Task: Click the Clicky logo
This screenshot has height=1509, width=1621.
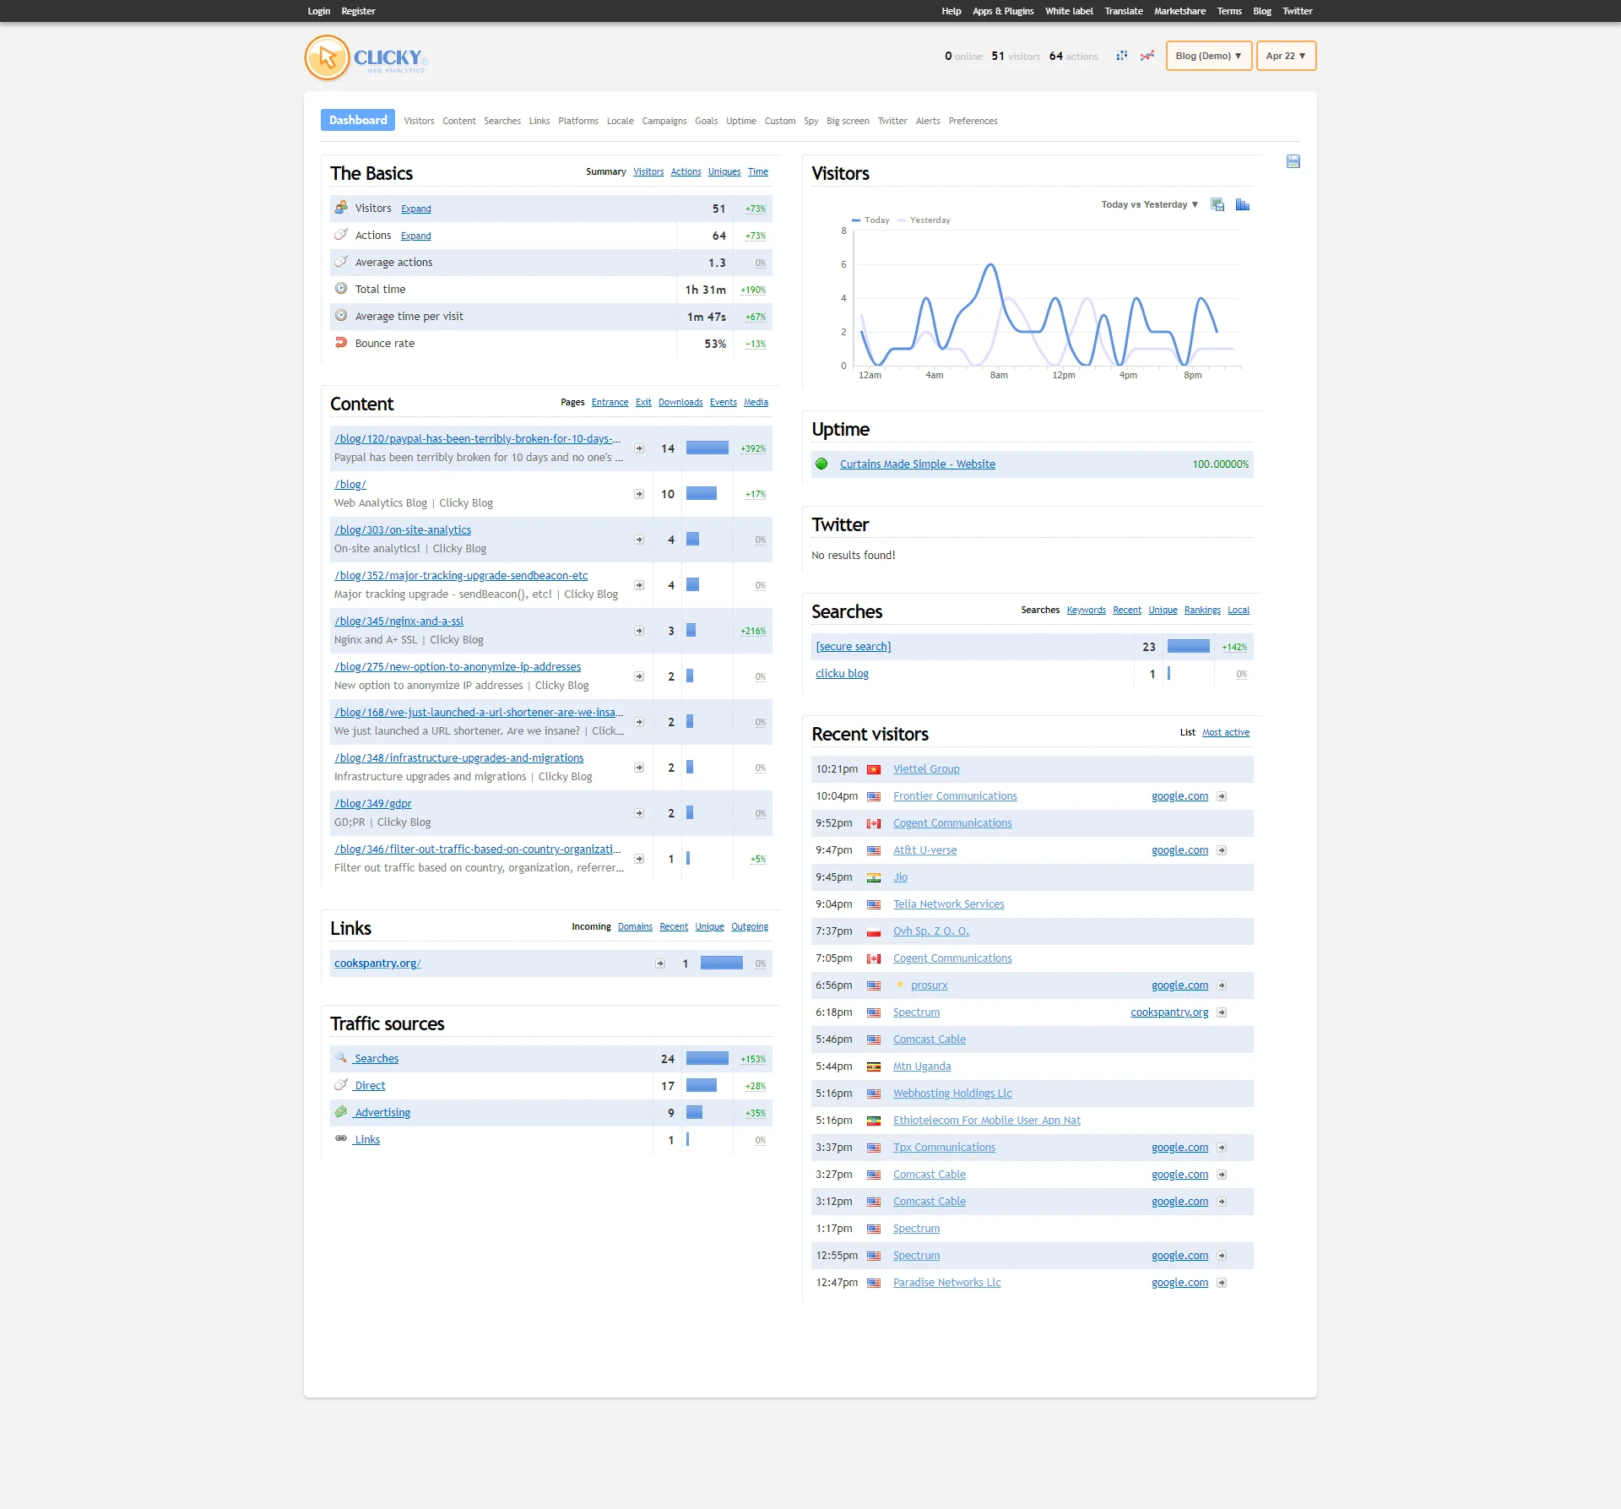Action: coord(366,58)
